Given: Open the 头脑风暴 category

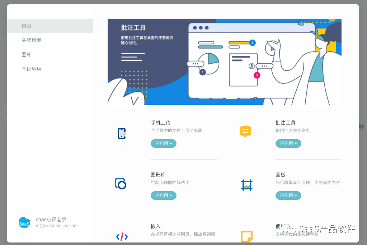Looking at the screenshot, I should point(31,40).
